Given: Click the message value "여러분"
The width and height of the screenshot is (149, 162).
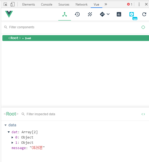Looking at the screenshot, I should pos(37,148).
